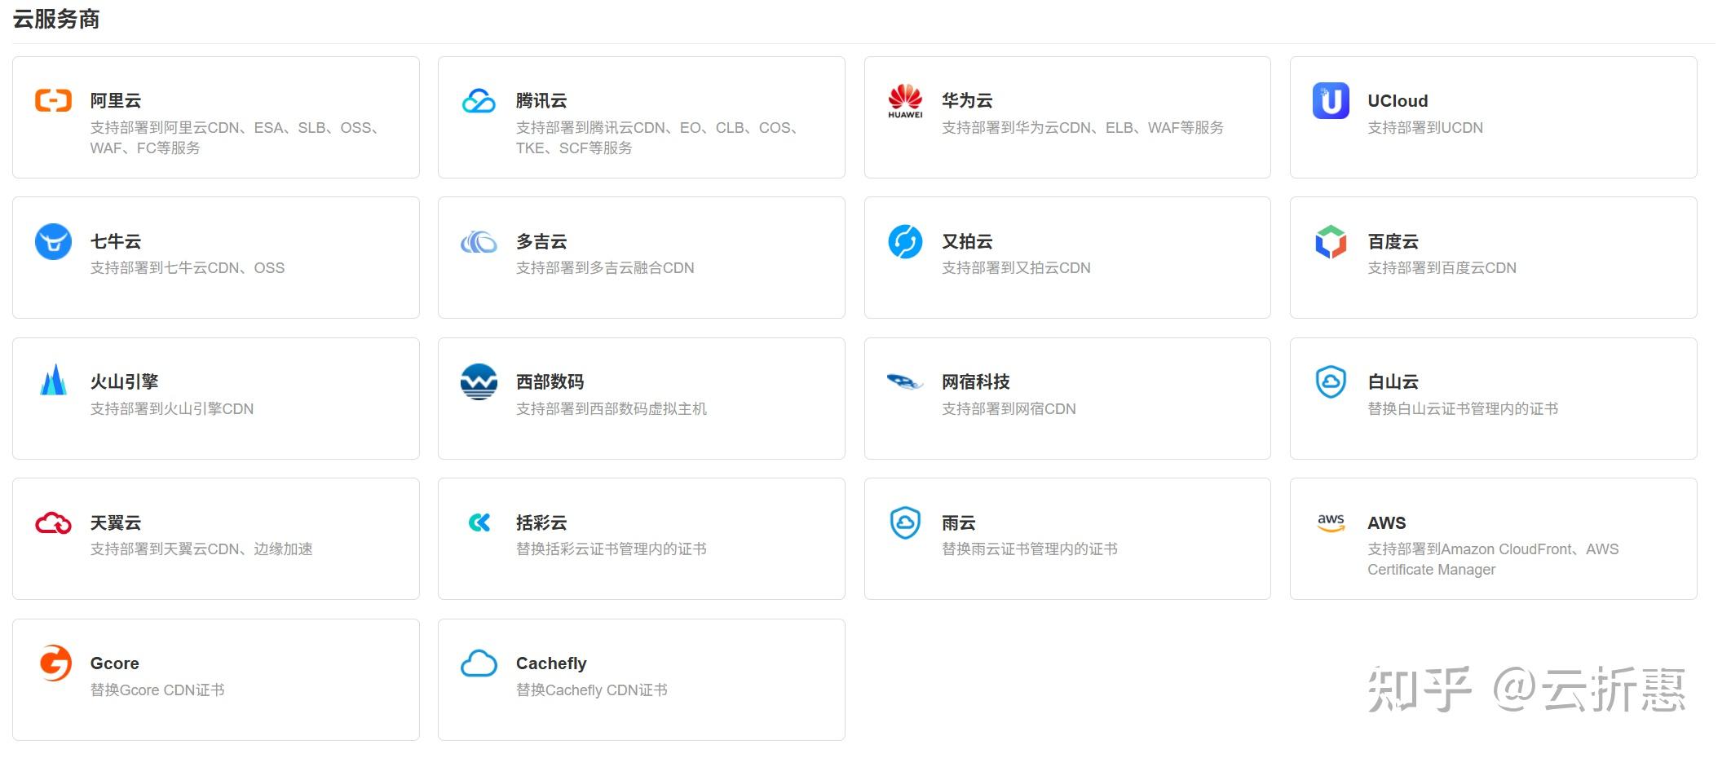
Task: Click the 七牛云 blue bull logo
Action: click(54, 241)
